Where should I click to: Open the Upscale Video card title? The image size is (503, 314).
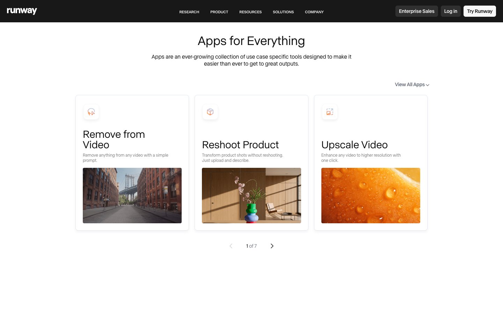coord(354,145)
